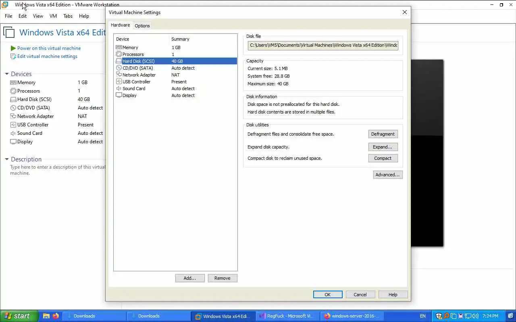Click the Help button in the settings dialog
The image size is (516, 322).
(393, 295)
